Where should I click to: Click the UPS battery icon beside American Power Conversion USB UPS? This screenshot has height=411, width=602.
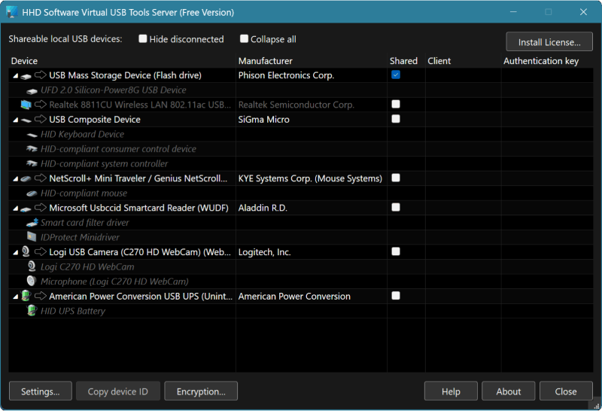[26, 296]
